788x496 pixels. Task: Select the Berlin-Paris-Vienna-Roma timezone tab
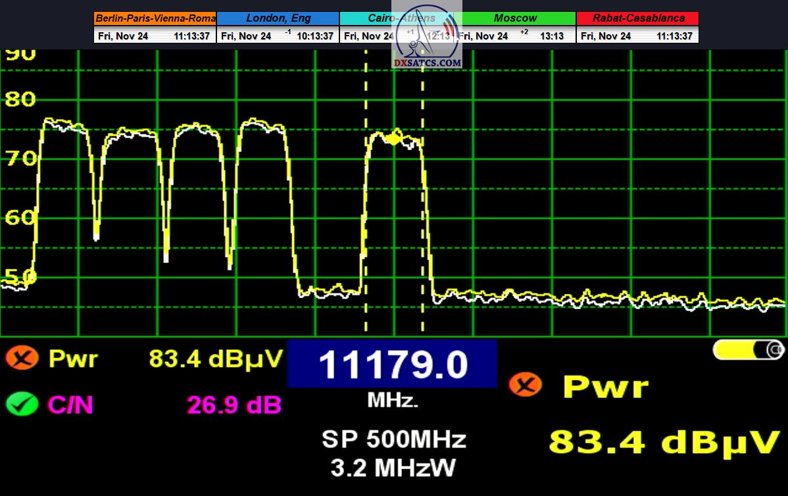pos(155,18)
